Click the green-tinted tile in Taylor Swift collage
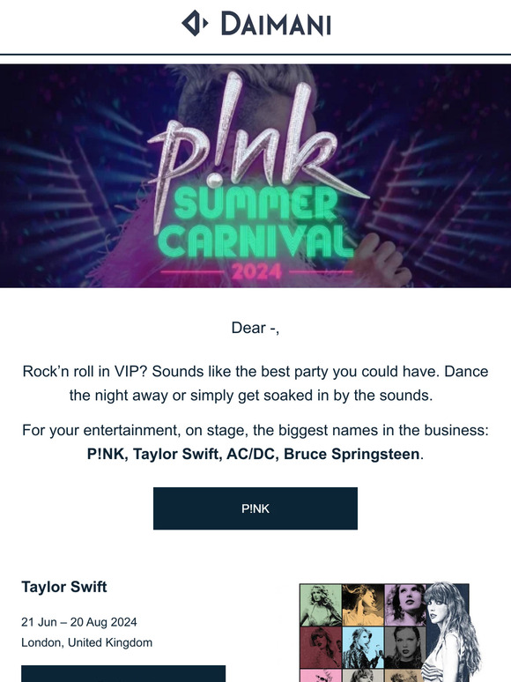Image resolution: width=511 pixels, height=682 pixels. pos(321,604)
